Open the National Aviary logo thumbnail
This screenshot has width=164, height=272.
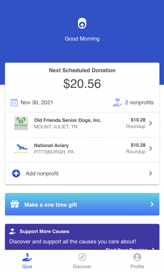point(21,148)
